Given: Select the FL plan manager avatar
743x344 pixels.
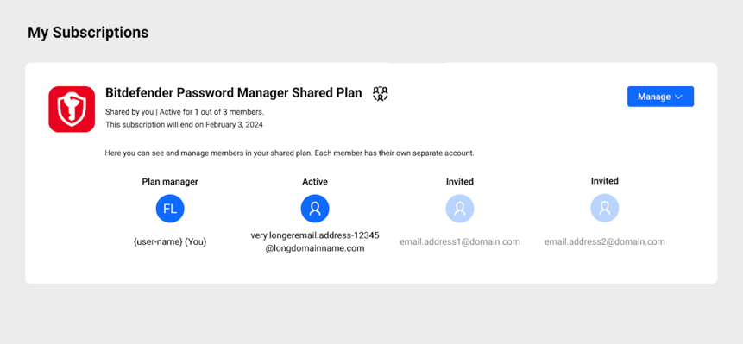Looking at the screenshot, I should point(170,209).
